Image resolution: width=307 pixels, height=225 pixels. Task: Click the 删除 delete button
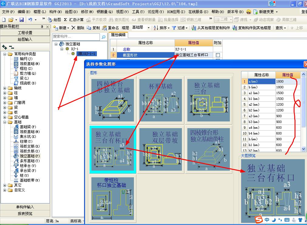(78, 28)
